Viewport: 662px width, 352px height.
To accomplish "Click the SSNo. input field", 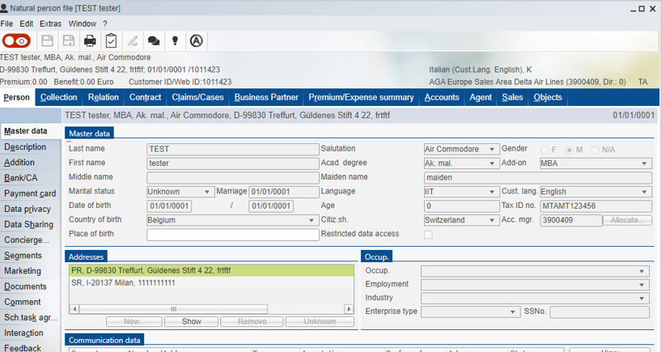I will pyautogui.click(x=600, y=312).
